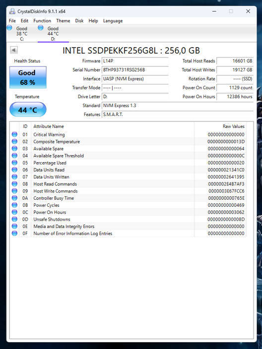This screenshot has width=262, height=349.
Task: Click the status orb beside Host Write Commands
Action: [14, 191]
